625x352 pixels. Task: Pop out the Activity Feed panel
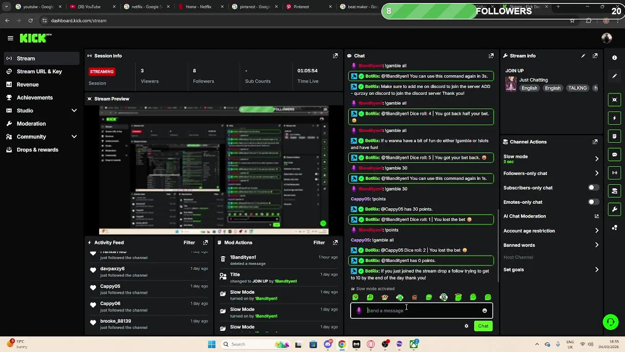pos(205,242)
